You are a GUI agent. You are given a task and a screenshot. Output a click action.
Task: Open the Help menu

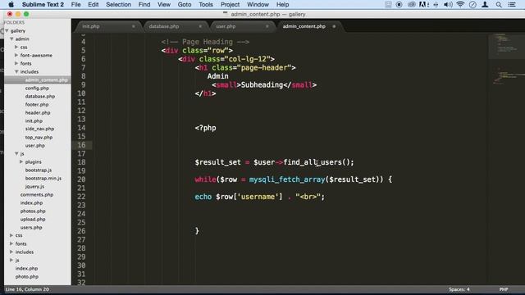(282, 4)
